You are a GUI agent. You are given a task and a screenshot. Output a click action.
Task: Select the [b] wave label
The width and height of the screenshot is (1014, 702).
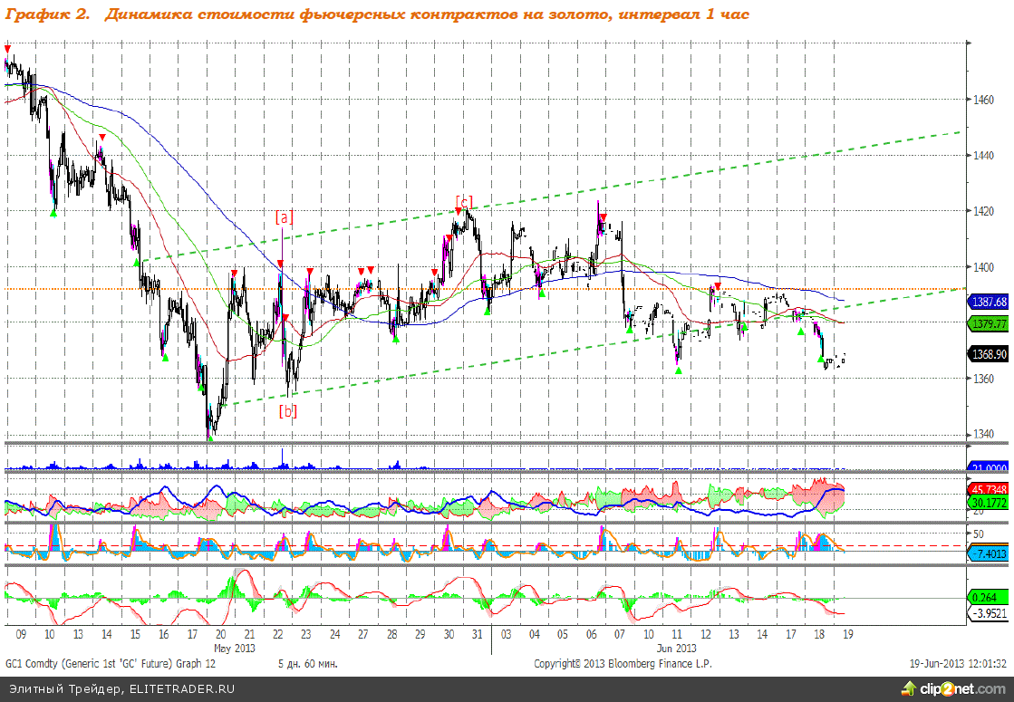(x=288, y=410)
